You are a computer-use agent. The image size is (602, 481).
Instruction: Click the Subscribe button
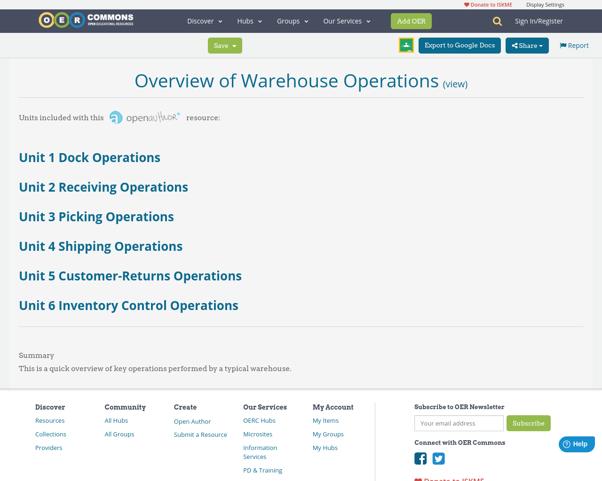528,423
